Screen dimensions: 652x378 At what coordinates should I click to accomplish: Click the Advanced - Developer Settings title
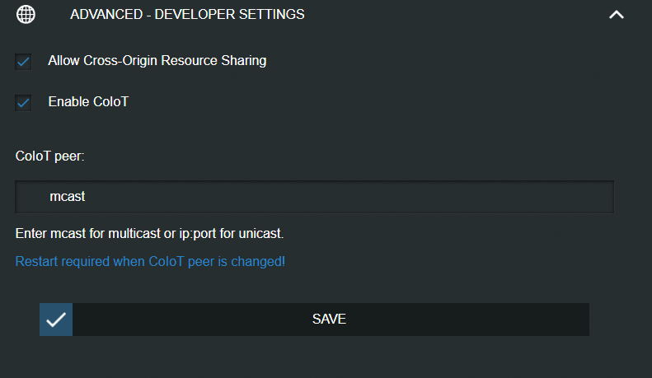pyautogui.click(x=187, y=15)
